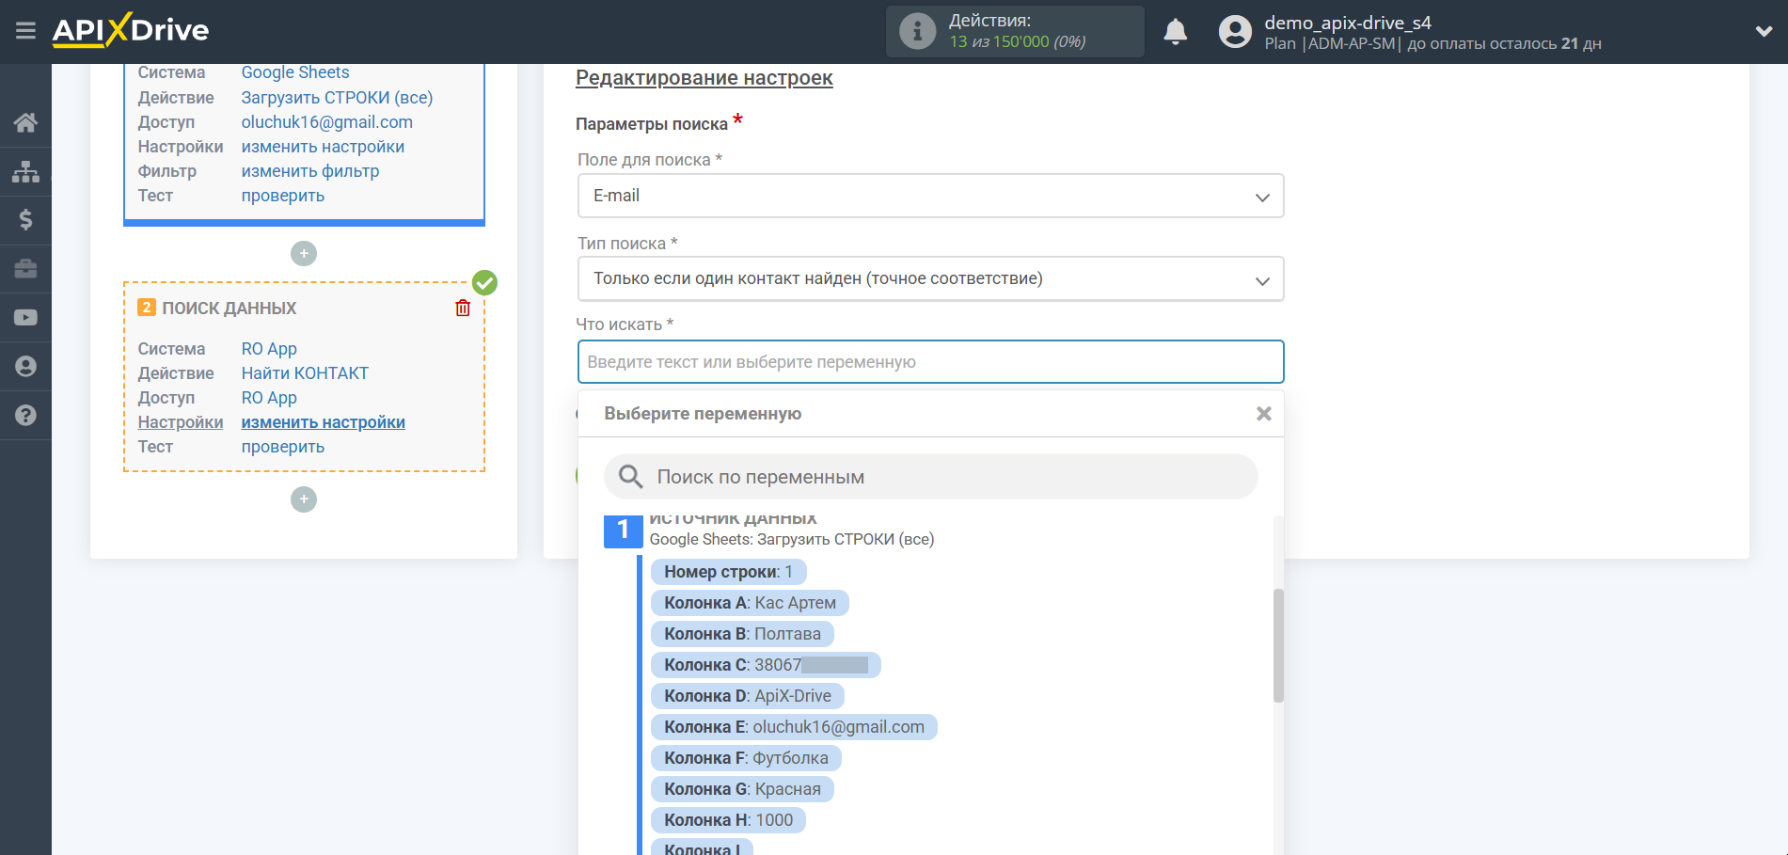Screen dimensions: 1788x855
Task: Select the Home icon in the sidebar
Action: point(25,122)
